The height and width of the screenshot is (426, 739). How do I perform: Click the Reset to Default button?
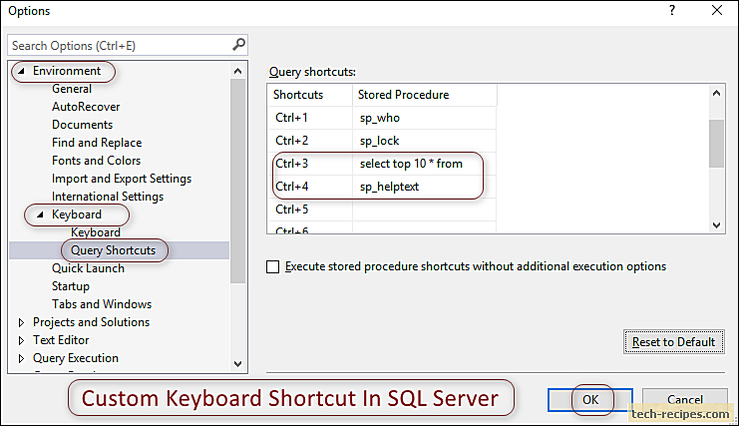pos(673,341)
